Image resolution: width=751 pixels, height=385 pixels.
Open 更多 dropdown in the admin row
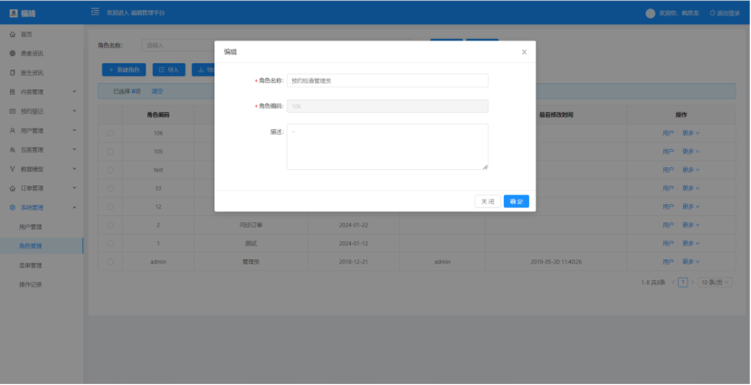(690, 262)
